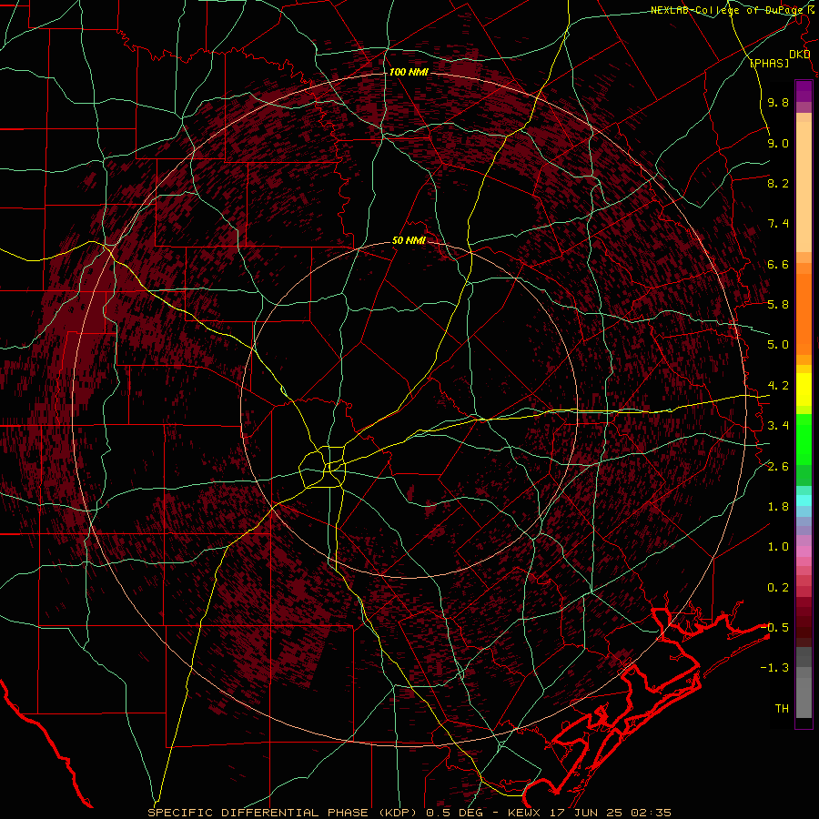Click the 9.8 value on the color scale

pyautogui.click(x=778, y=103)
